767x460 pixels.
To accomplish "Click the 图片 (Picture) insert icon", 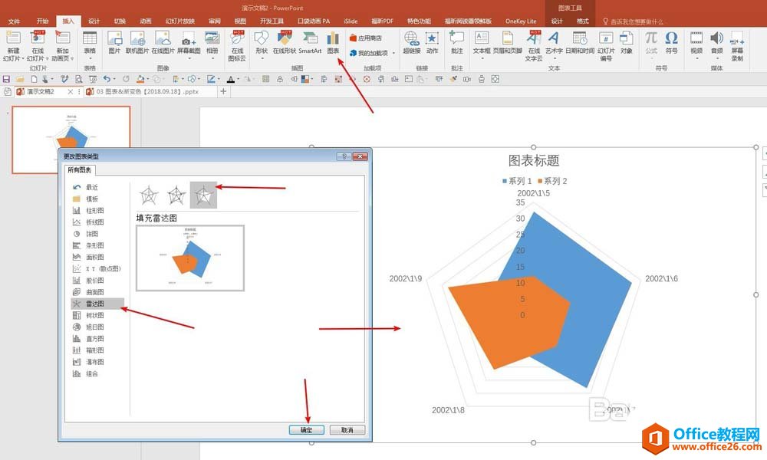I will 114,42.
